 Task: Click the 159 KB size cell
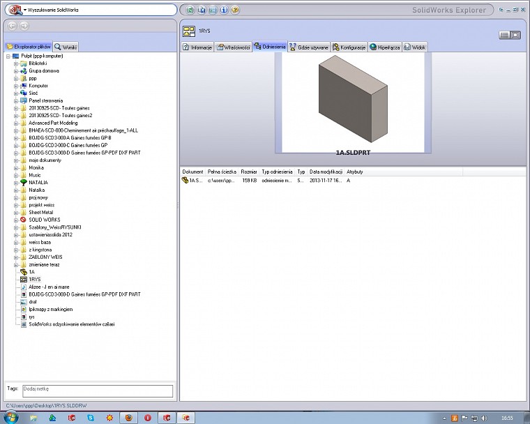tap(250, 181)
